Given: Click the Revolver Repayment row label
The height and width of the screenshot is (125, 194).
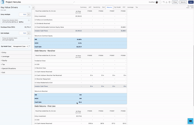Looking at the screenshot, I should tap(43, 79).
